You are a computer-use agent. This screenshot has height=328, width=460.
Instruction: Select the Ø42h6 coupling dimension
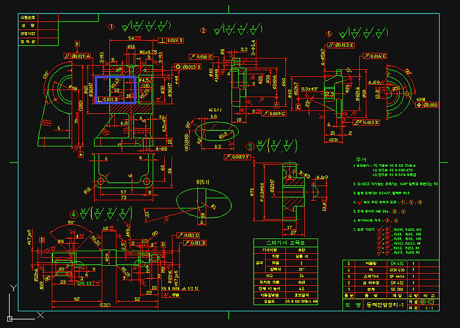(358, 94)
